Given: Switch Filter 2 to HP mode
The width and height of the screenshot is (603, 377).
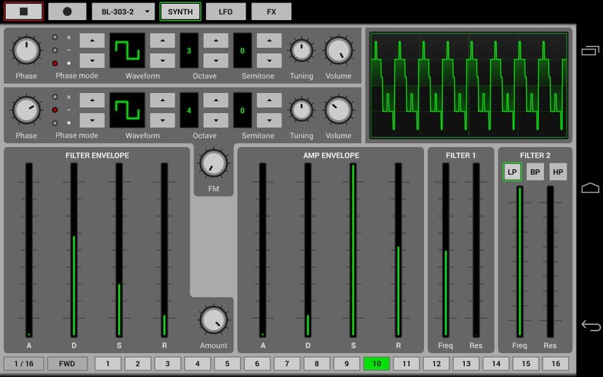Looking at the screenshot, I should pos(558,172).
